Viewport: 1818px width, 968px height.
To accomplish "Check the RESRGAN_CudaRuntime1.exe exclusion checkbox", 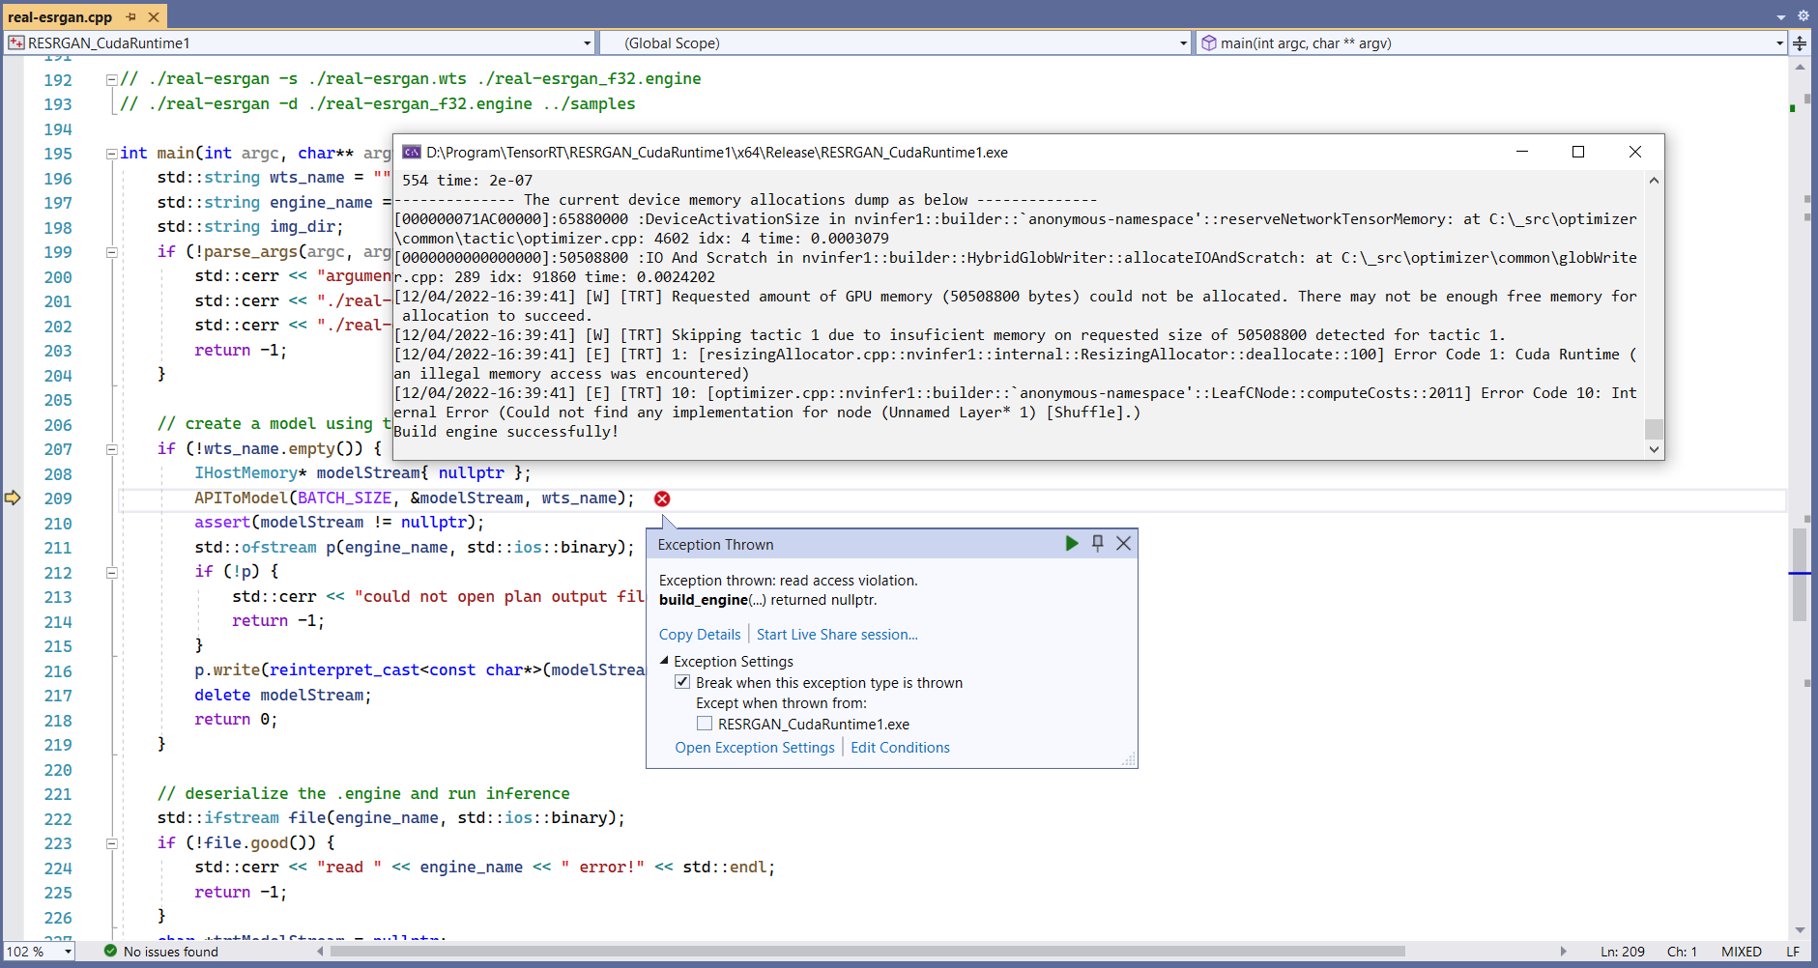I will (705, 723).
